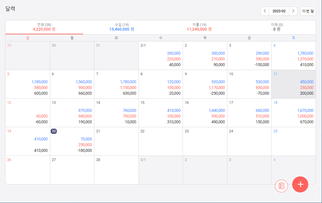Click expense 1,170,000 on date 9
The height and width of the screenshot is (203, 322).
pos(217,88)
